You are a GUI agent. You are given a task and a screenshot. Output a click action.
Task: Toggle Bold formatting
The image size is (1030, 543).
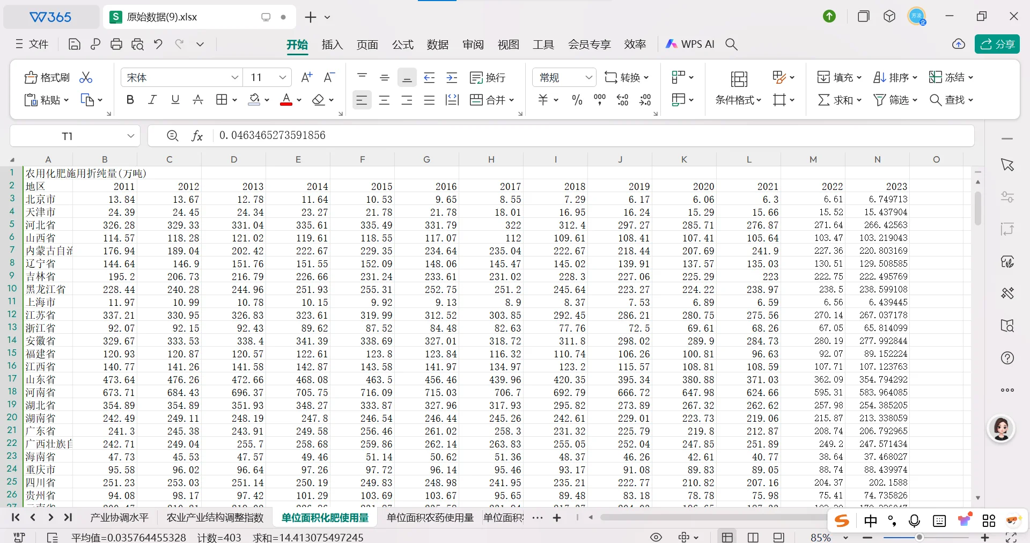(x=130, y=100)
